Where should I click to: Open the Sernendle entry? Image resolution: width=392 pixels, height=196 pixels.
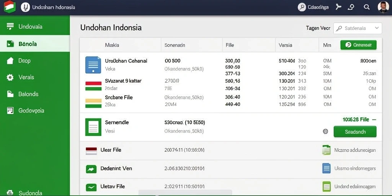pos(117,122)
